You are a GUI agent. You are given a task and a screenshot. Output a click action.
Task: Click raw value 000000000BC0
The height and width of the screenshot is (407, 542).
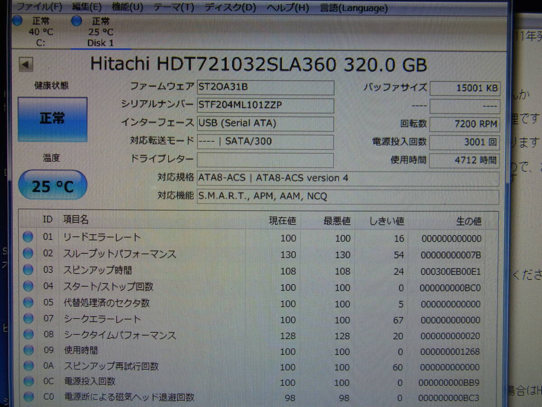pos(451,288)
